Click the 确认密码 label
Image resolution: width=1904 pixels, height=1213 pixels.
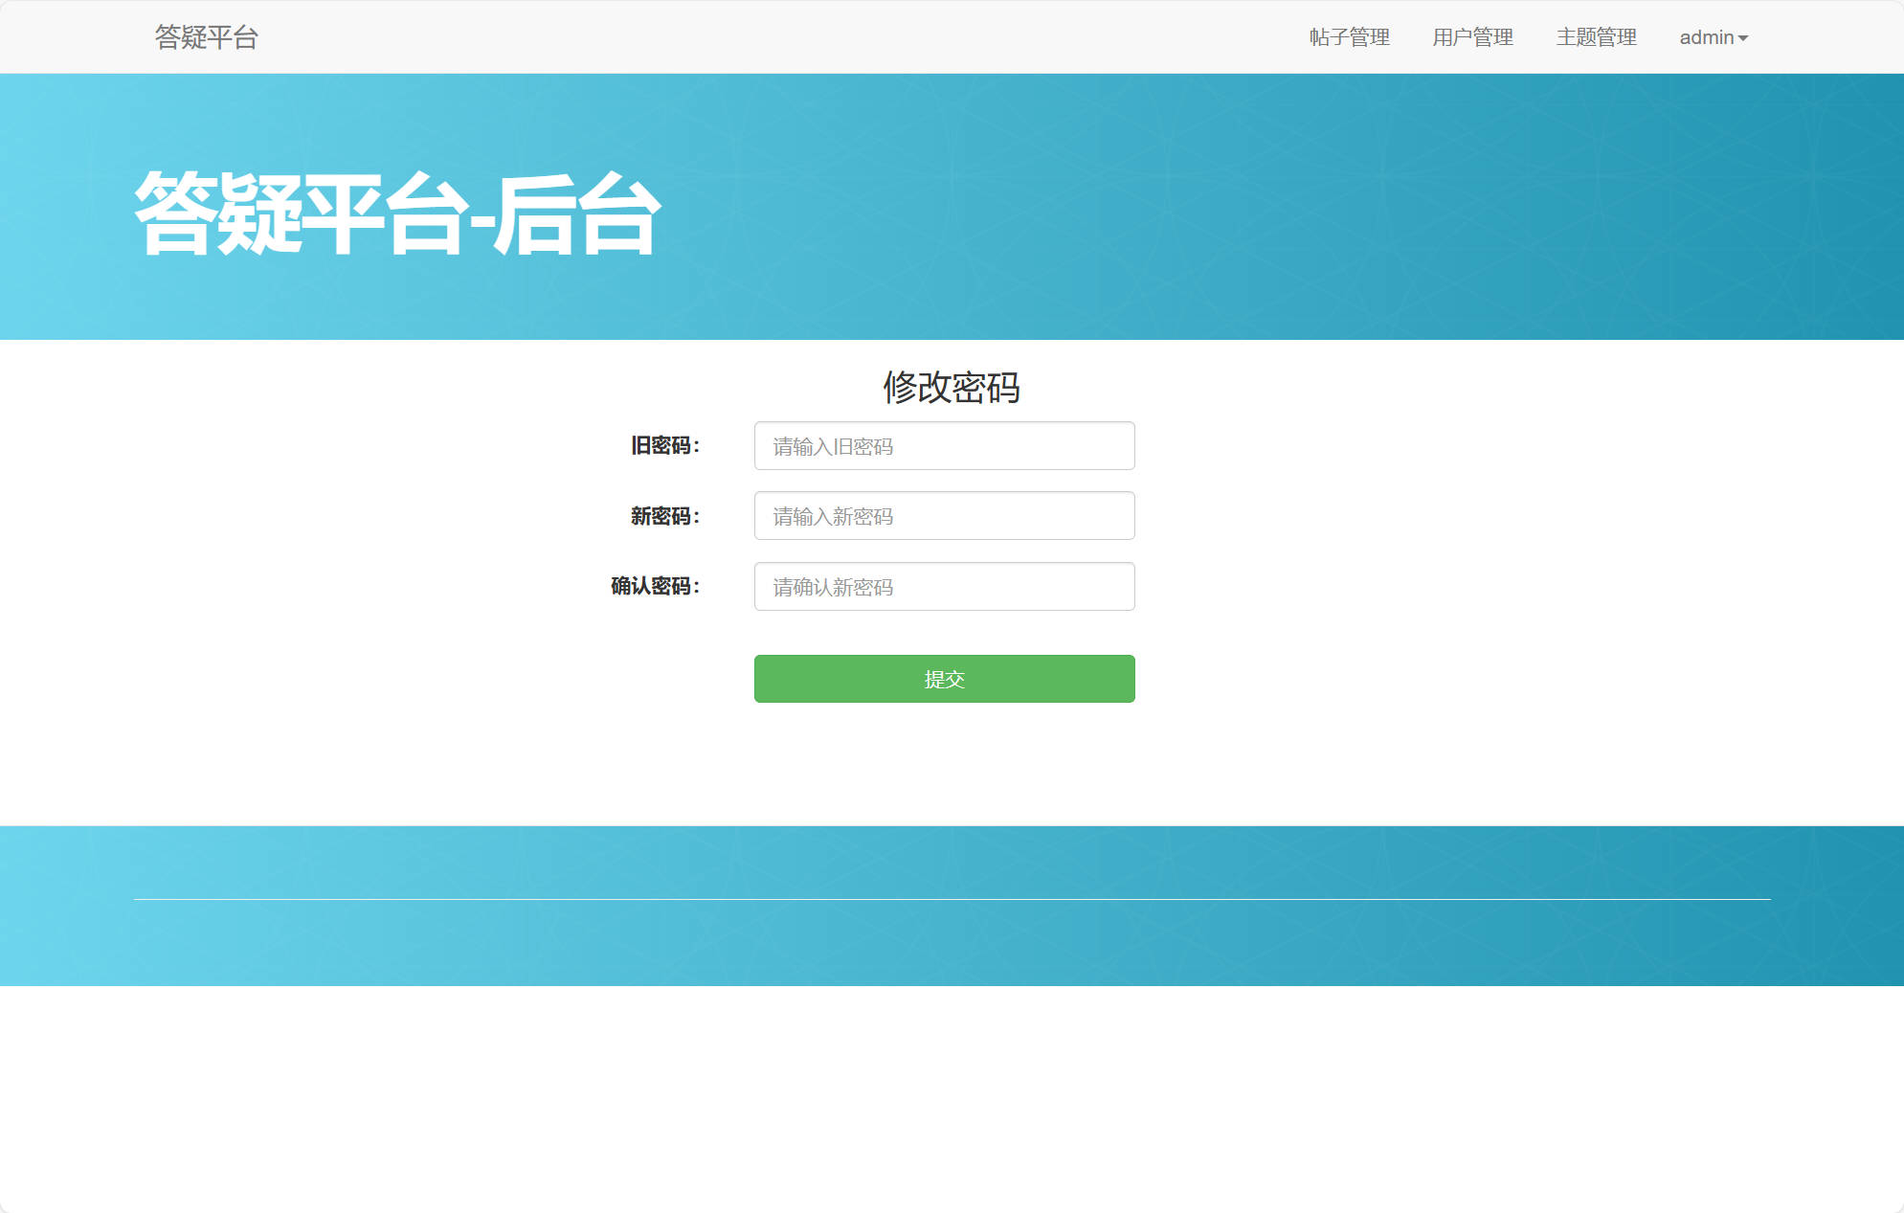657,585
